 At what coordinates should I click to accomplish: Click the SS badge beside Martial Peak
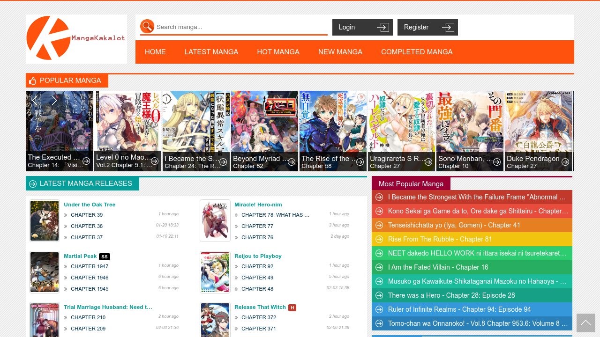click(105, 256)
